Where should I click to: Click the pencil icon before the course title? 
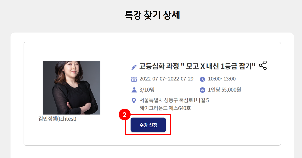pyautogui.click(x=134, y=67)
